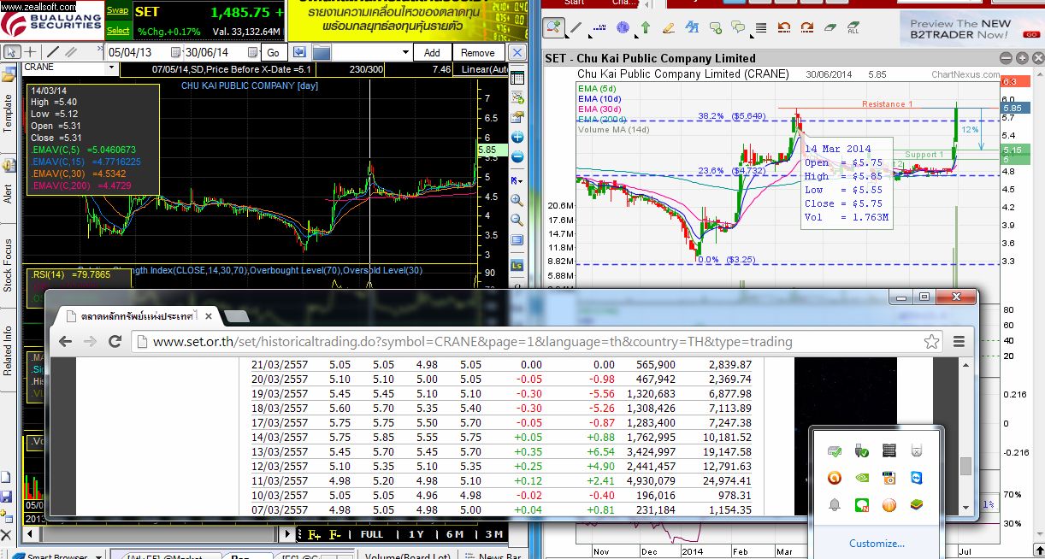Click the TeamViewer icon in system tray
Image resolution: width=1045 pixels, height=559 pixels.
(x=916, y=479)
